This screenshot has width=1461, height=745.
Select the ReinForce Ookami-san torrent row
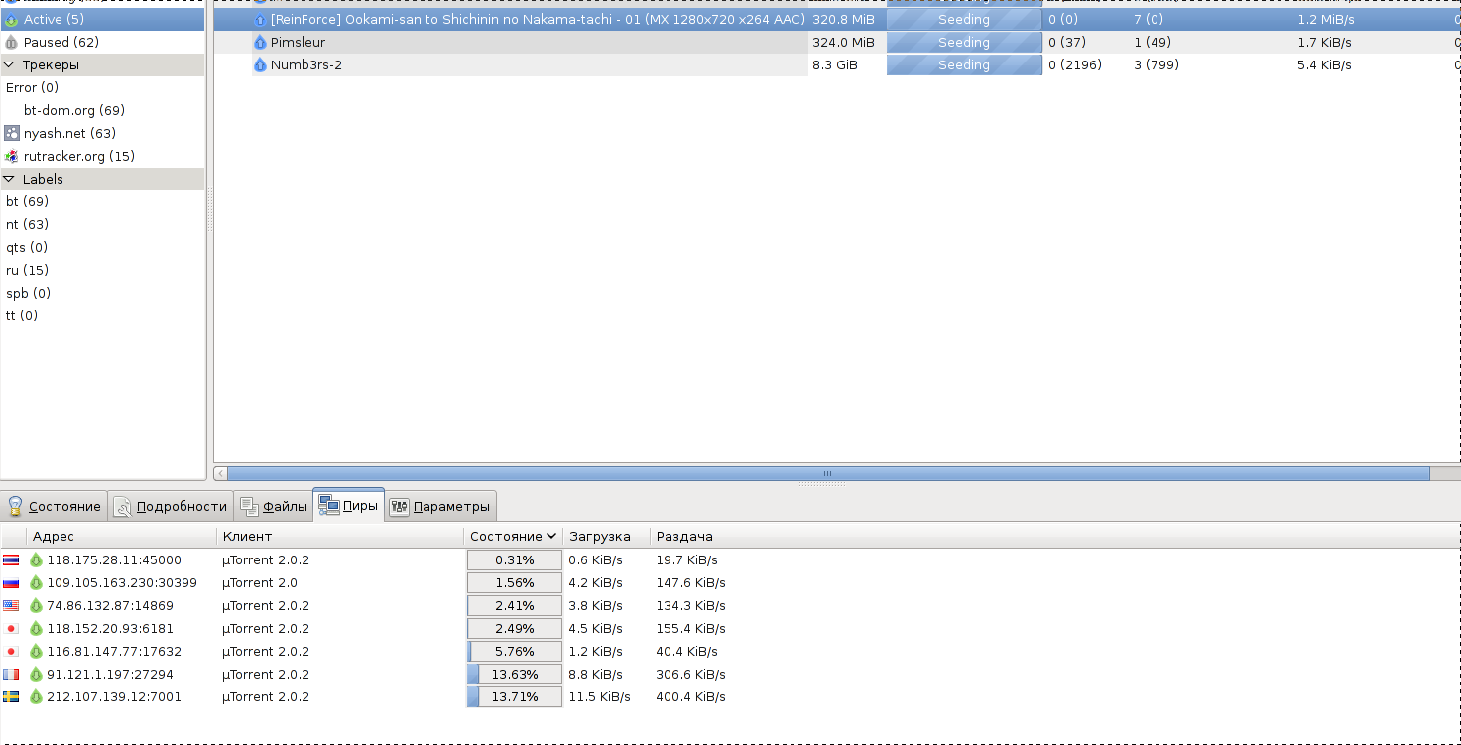[837, 19]
